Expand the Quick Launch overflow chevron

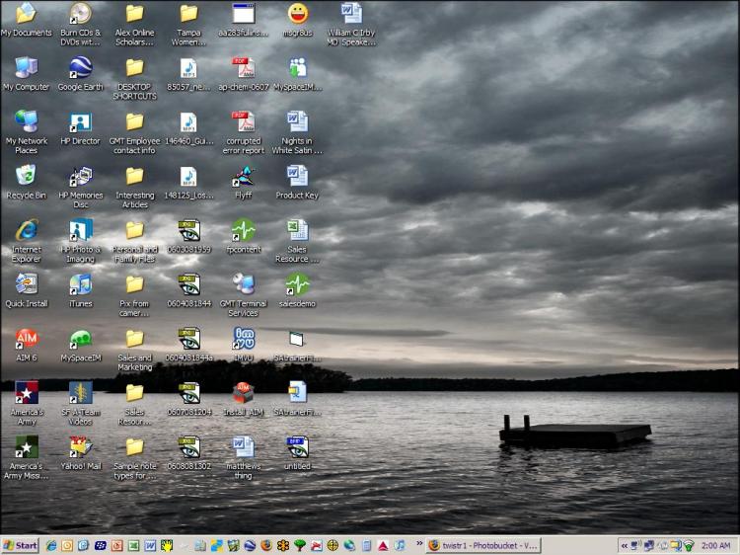[418, 545]
